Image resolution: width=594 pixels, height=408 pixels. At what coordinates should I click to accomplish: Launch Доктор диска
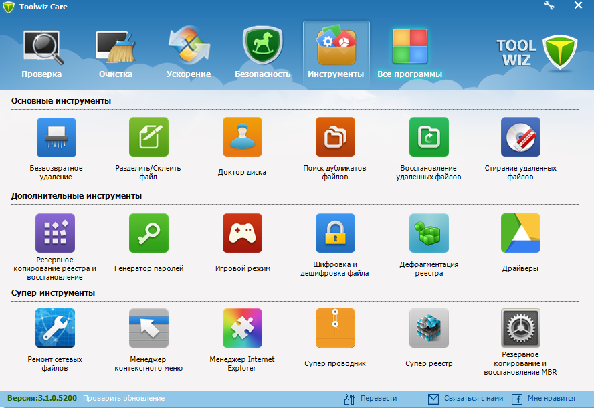tap(242, 137)
